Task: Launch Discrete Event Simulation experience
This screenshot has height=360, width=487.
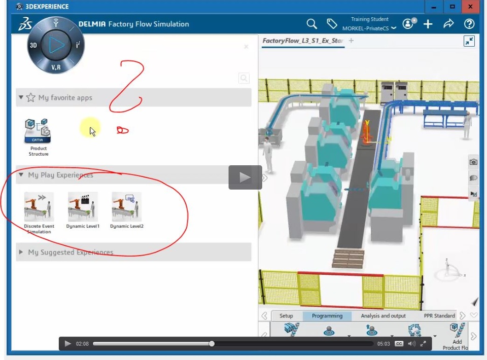Action: 39,213
